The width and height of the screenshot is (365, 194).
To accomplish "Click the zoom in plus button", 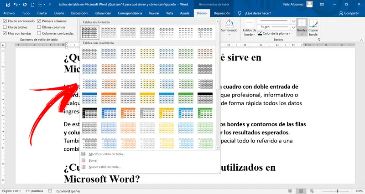I will click(x=351, y=191).
